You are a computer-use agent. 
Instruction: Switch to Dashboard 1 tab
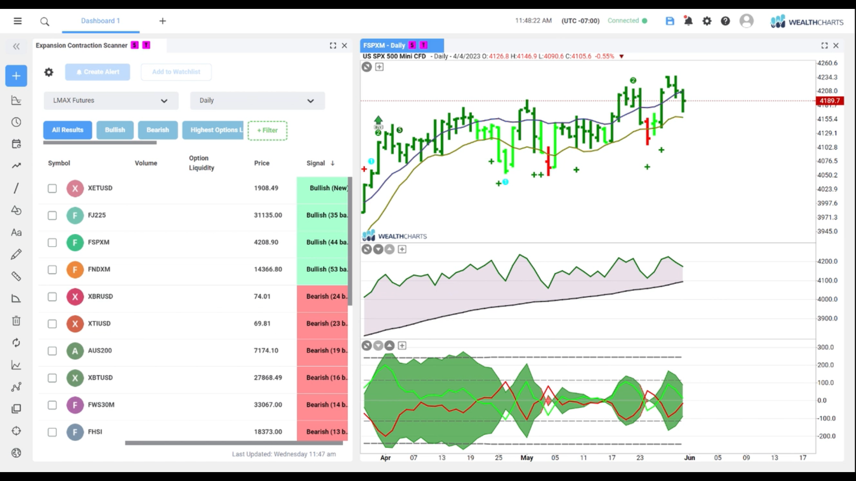click(x=100, y=21)
